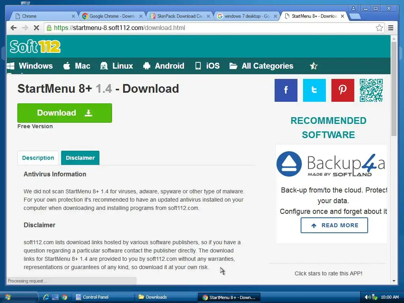Click the address bar URL field

(x=213, y=28)
